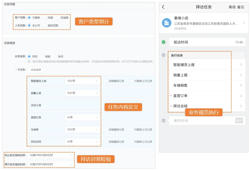Switch task type to 检核
This screenshot has height=171, width=251.
(x=42, y=56)
